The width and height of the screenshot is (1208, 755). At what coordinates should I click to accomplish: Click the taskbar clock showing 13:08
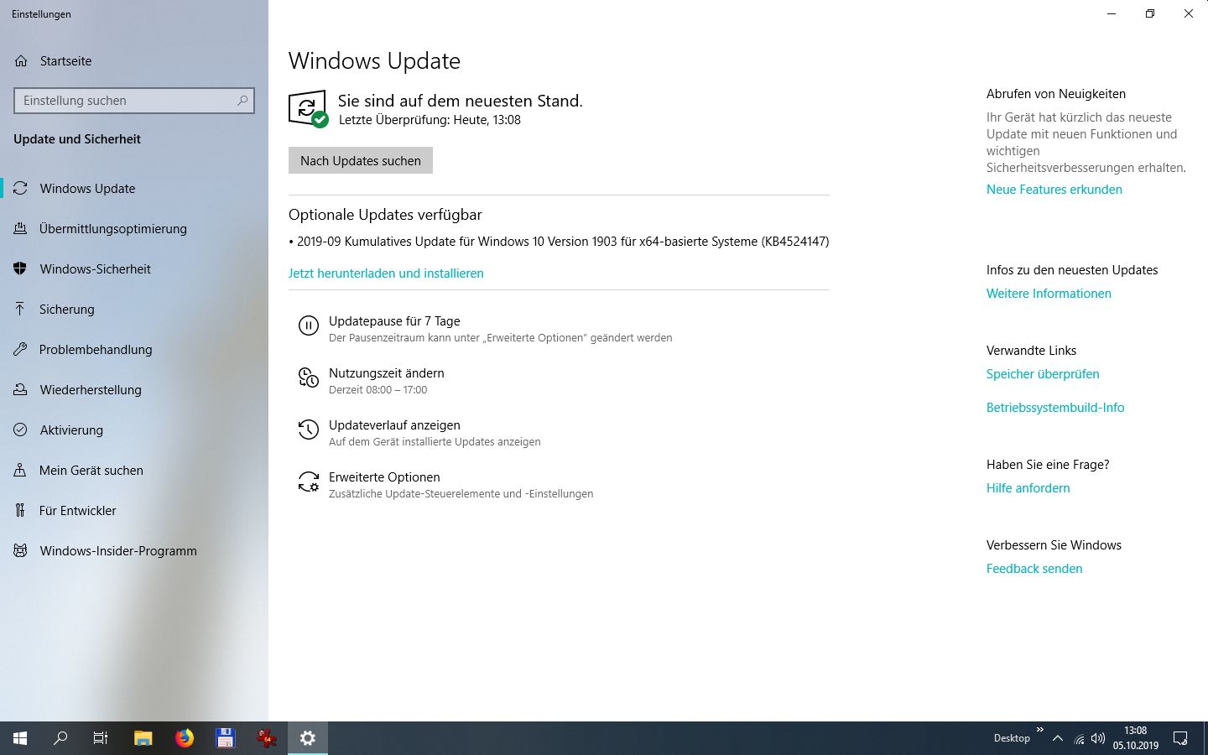tap(1136, 738)
